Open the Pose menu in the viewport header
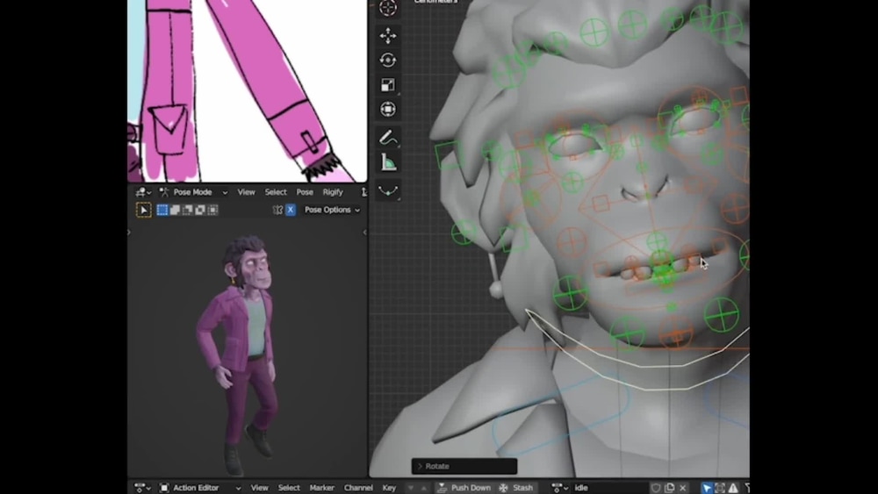Viewport: 878px width, 494px height. [305, 192]
